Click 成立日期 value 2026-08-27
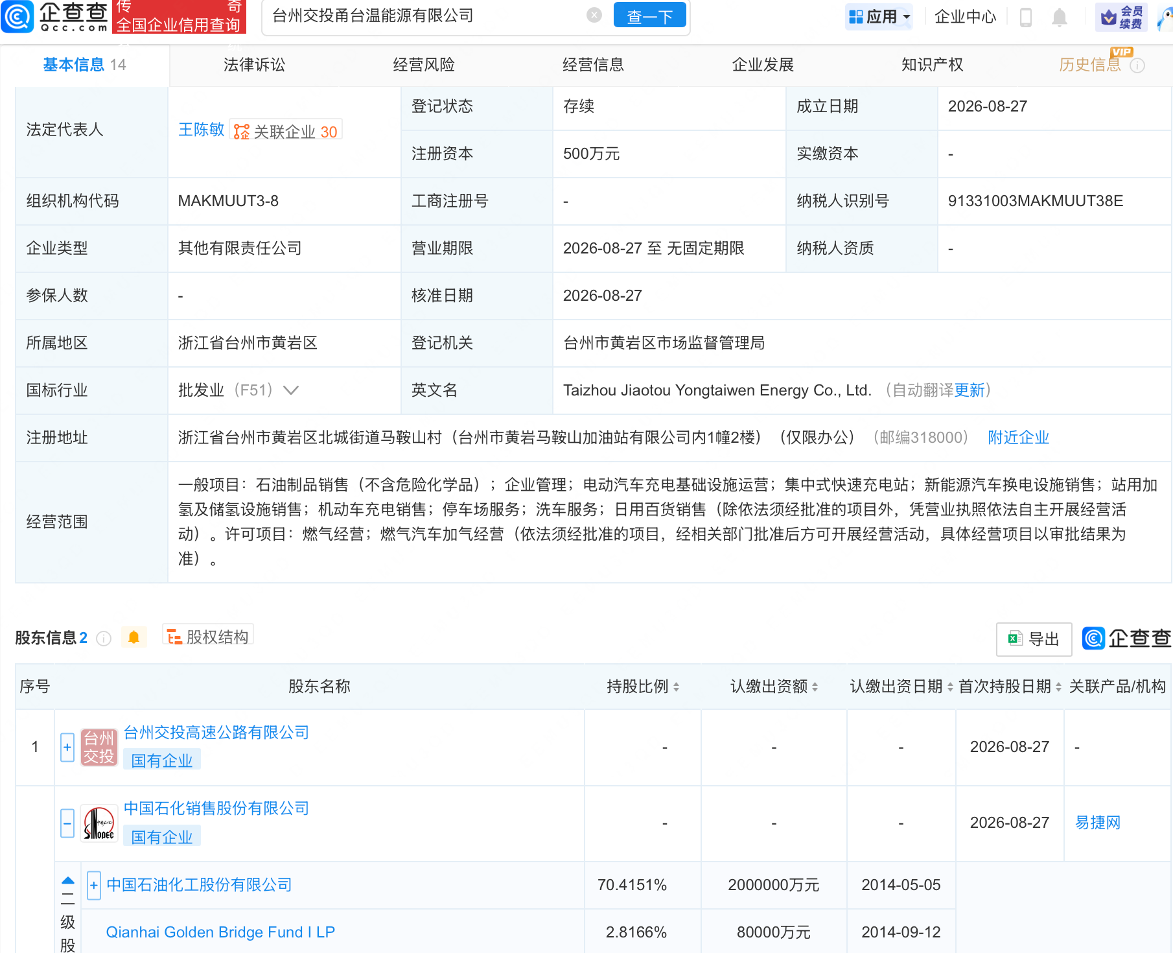1173x953 pixels. [988, 106]
